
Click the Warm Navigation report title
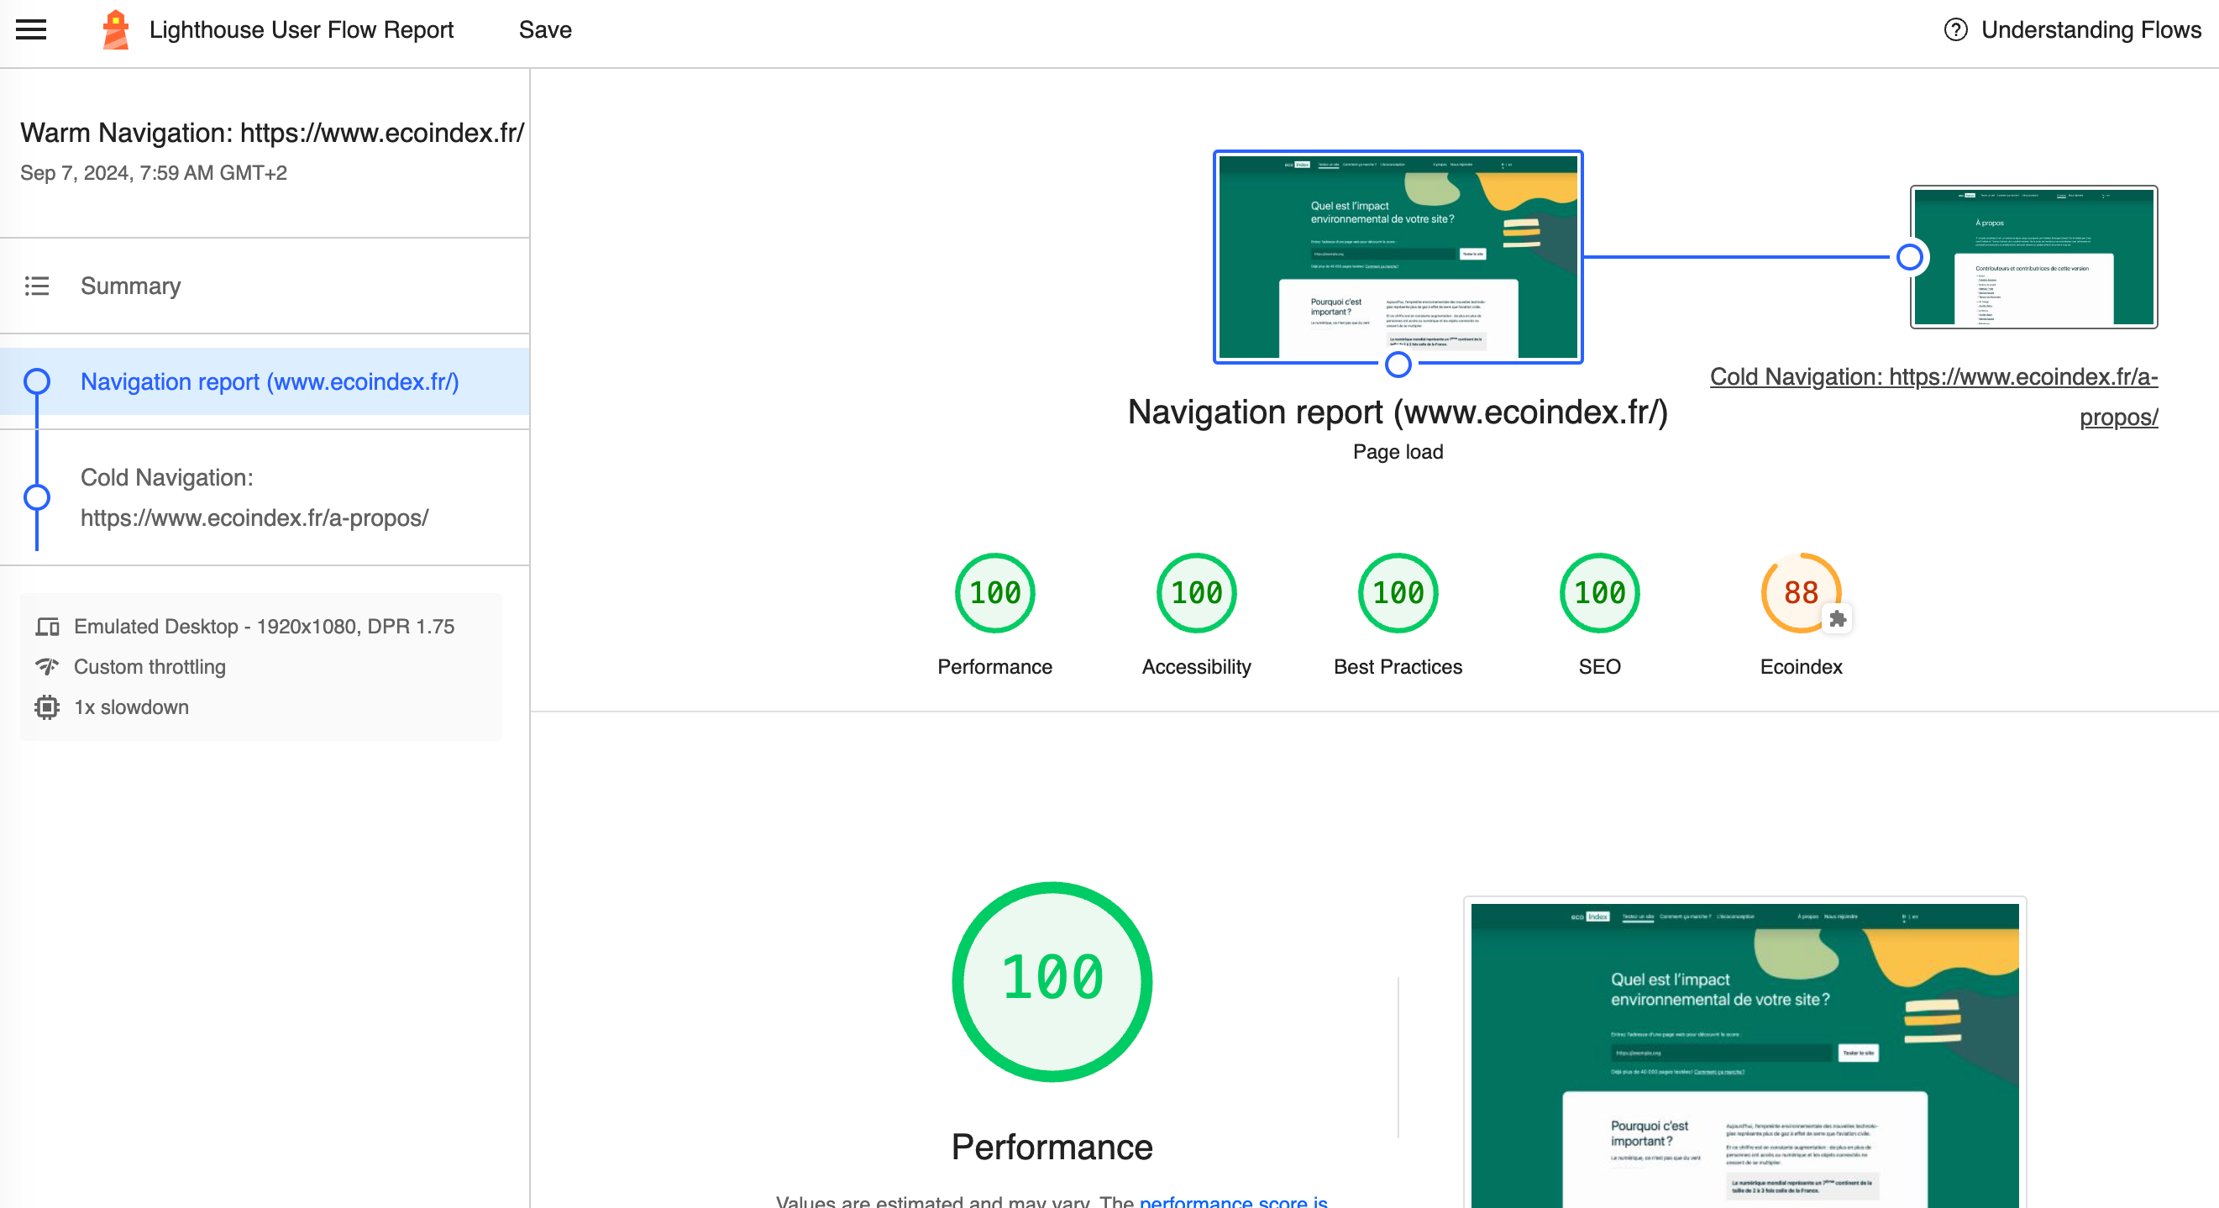click(272, 133)
